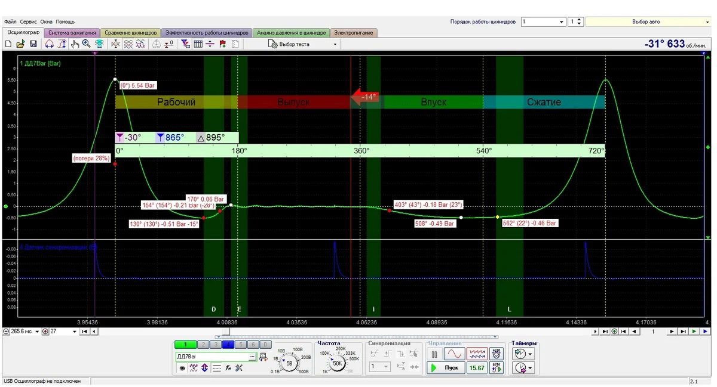Switch to Система зажигания tab
The image size is (717, 387).
tap(72, 33)
